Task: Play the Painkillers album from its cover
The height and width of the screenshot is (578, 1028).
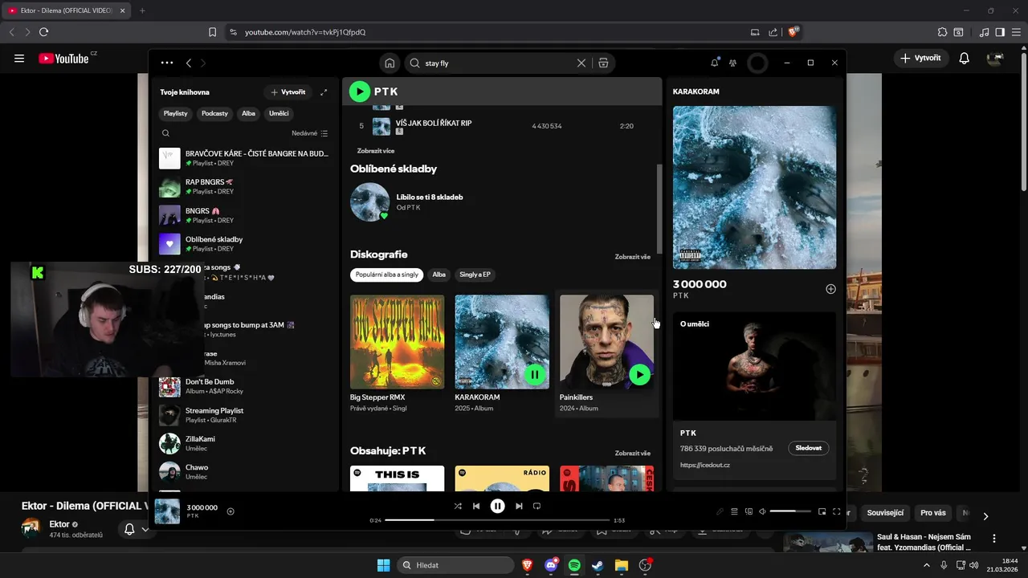Action: tap(639, 374)
